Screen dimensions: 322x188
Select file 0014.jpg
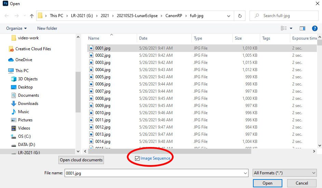[202, 142]
